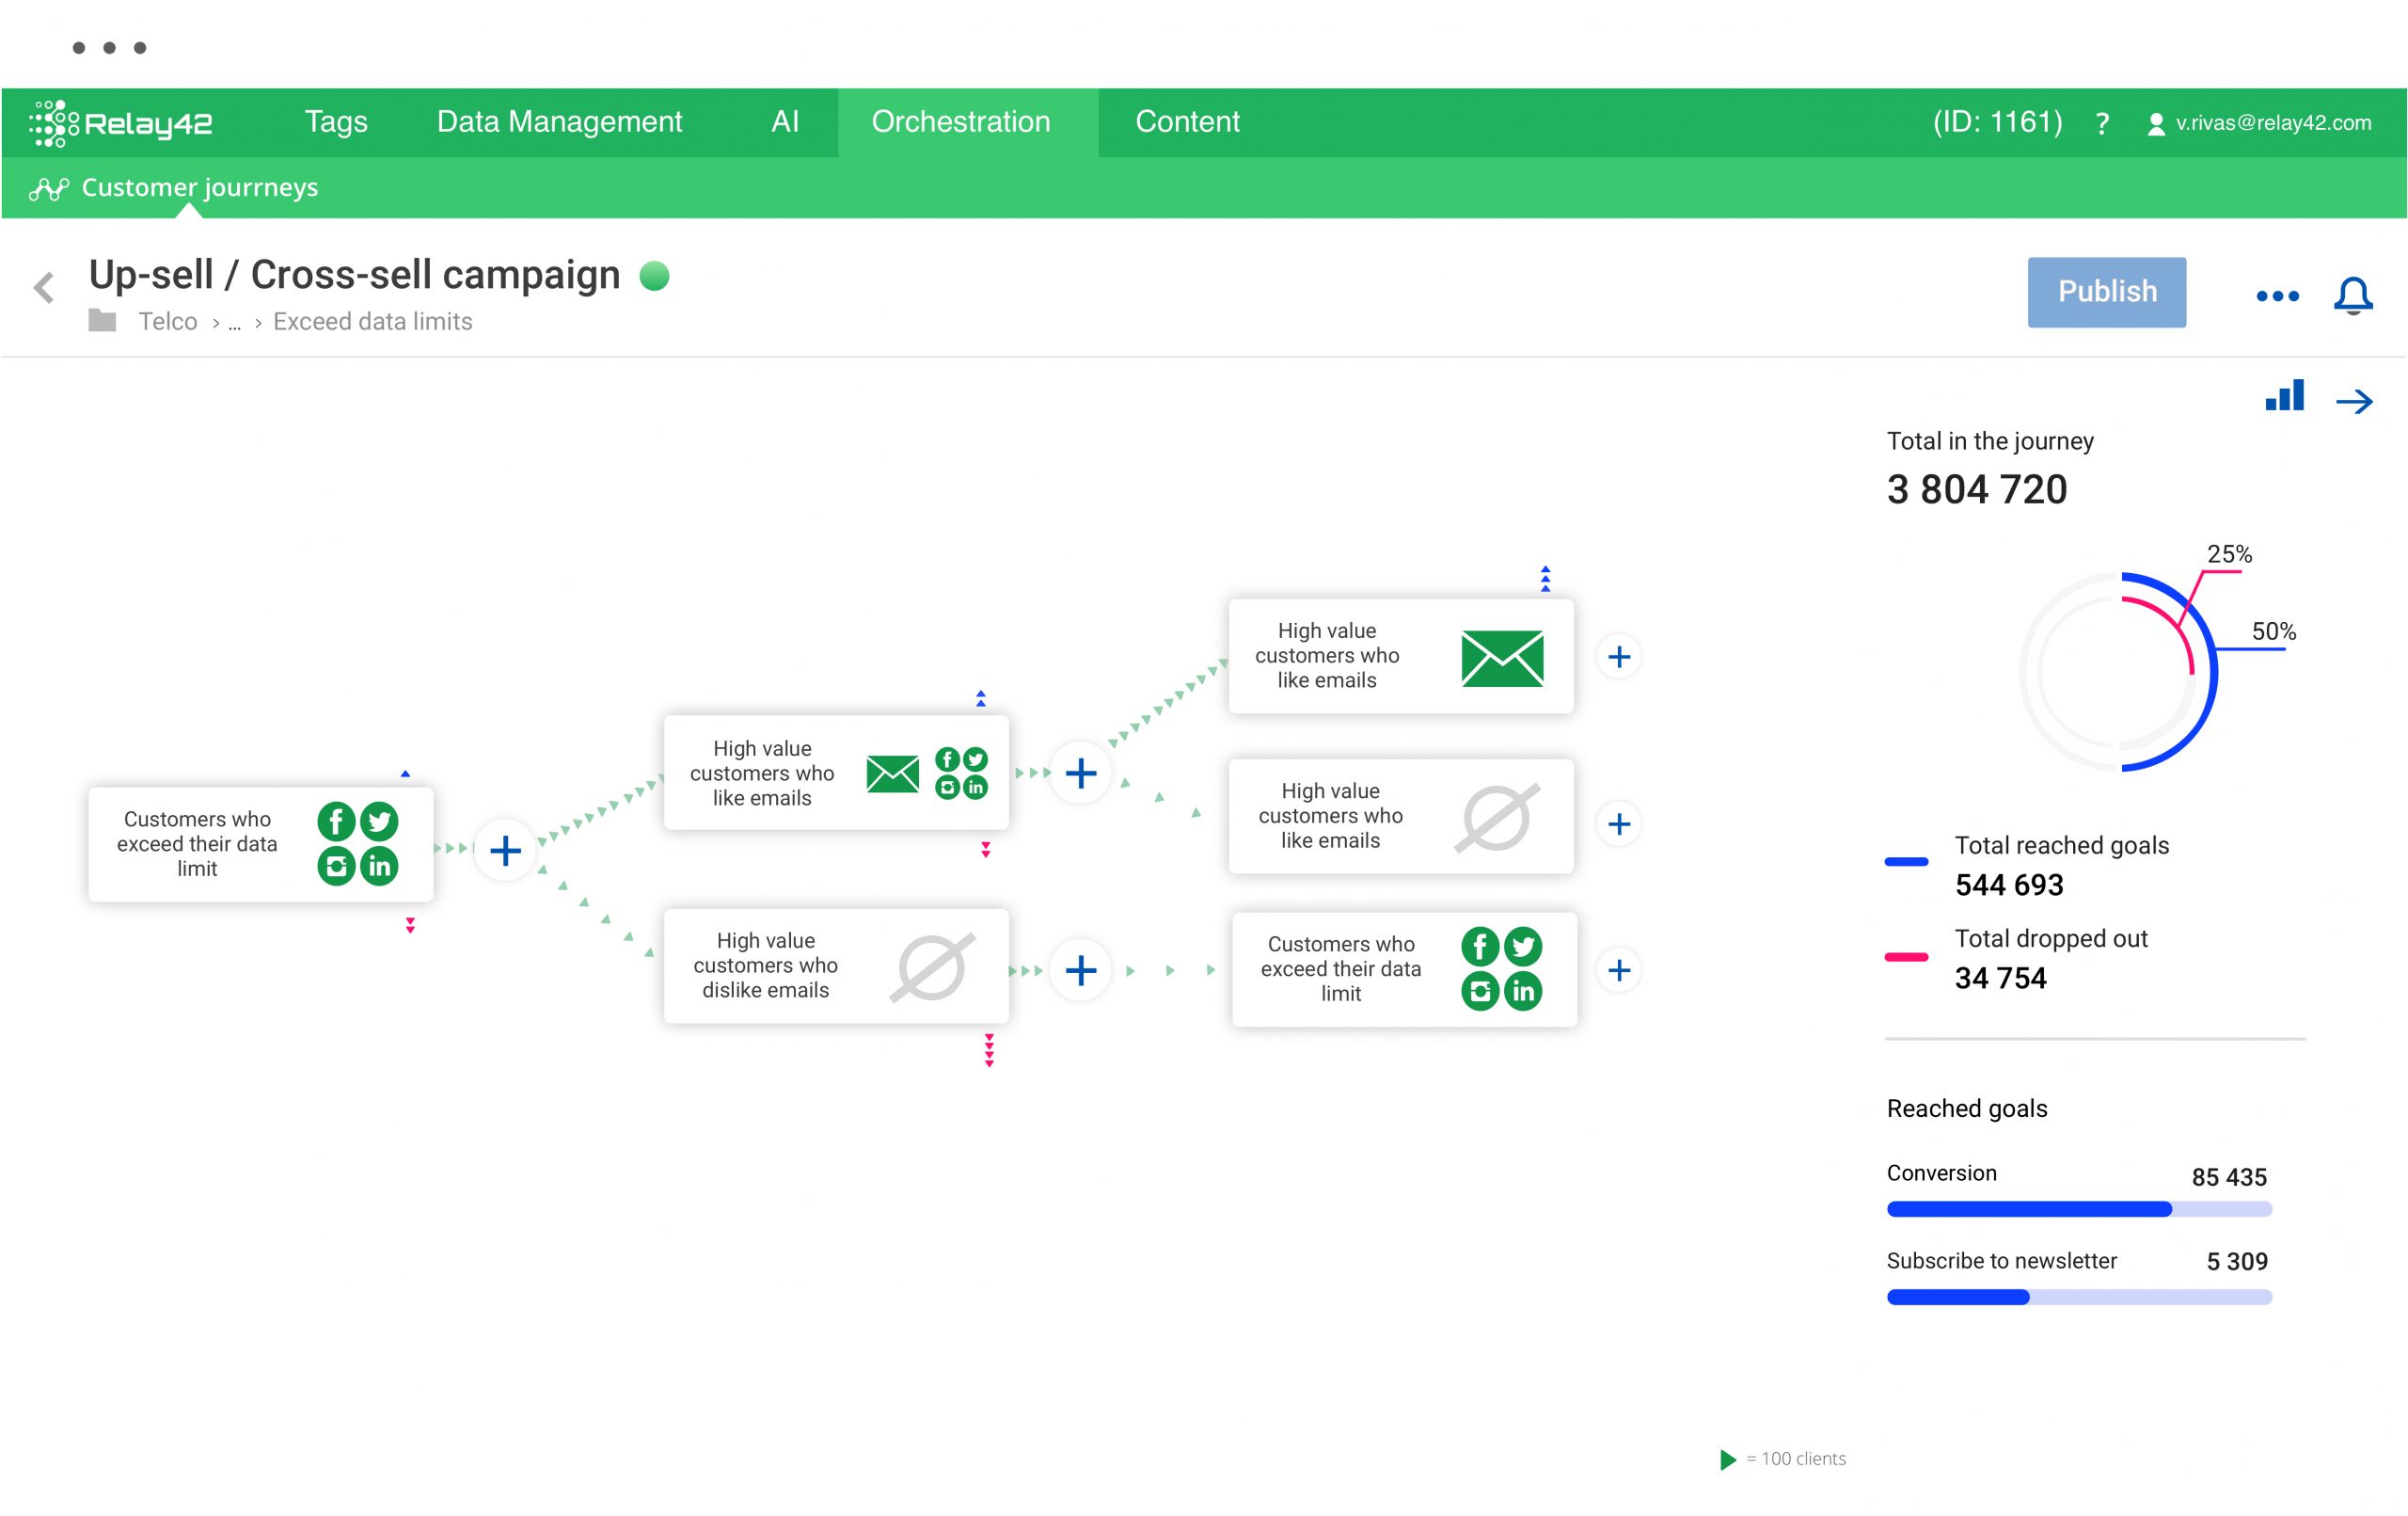Click Instagram icon in the first journey node

click(336, 866)
